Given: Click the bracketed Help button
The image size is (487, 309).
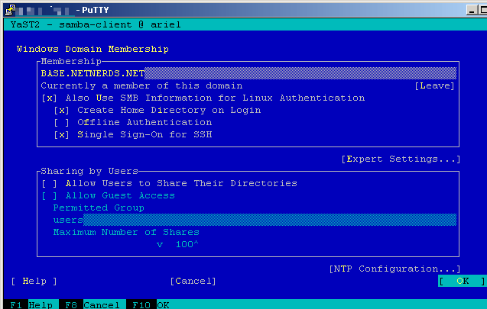Looking at the screenshot, I should (29, 281).
